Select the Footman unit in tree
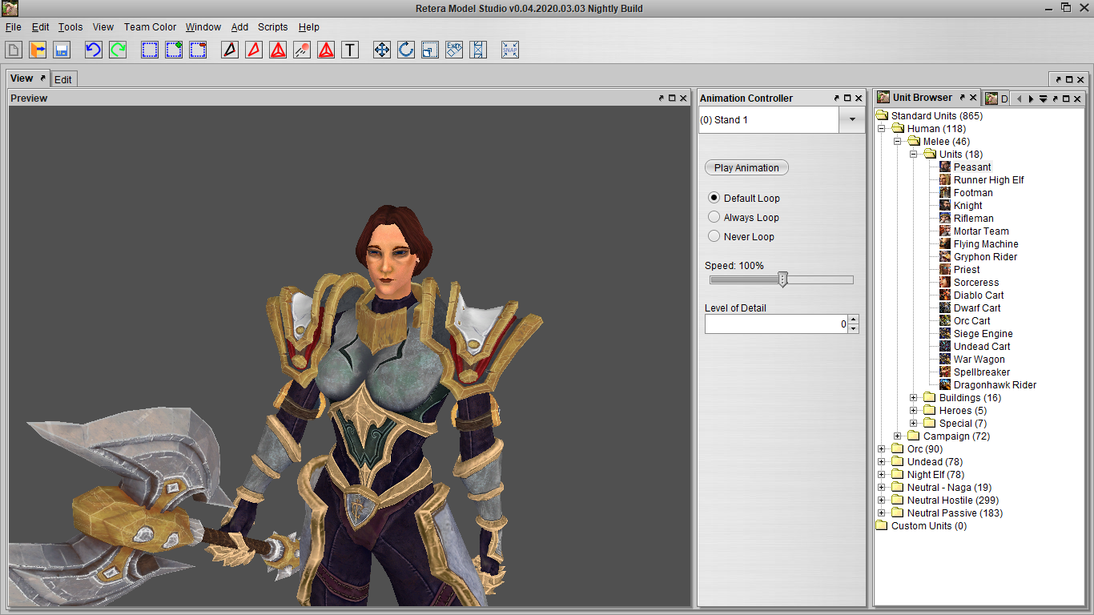This screenshot has width=1094, height=615. click(973, 193)
